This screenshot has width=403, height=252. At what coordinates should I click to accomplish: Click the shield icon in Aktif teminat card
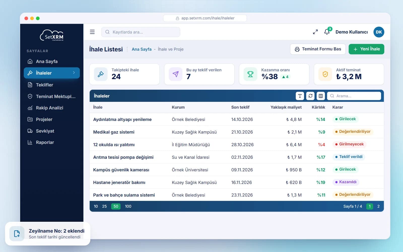pyautogui.click(x=325, y=74)
